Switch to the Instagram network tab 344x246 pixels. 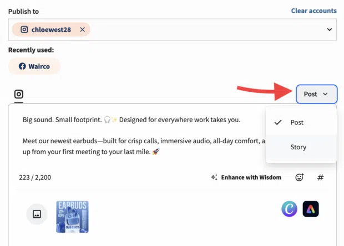(x=19, y=94)
